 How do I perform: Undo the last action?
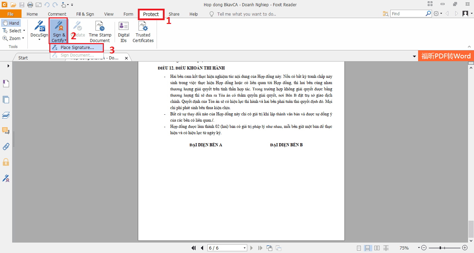coord(47,5)
